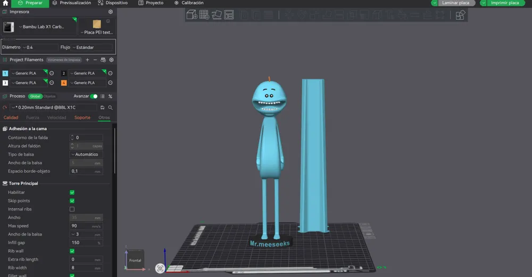
Task: Toggle the Avanzar advanced switch
Action: [94, 96]
